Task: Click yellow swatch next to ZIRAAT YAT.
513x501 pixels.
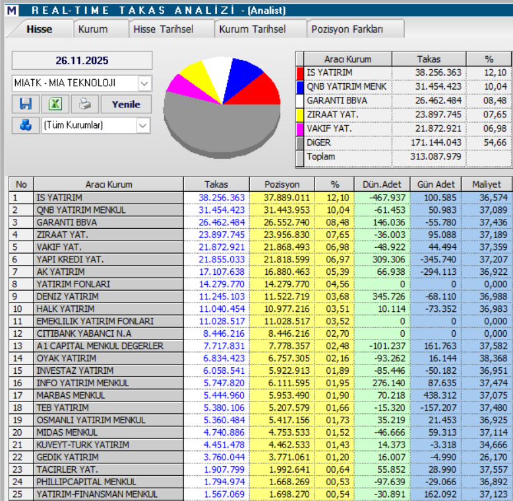Action: point(300,115)
